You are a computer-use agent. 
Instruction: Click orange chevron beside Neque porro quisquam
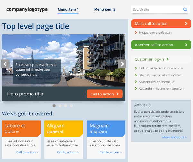pos(136,32)
